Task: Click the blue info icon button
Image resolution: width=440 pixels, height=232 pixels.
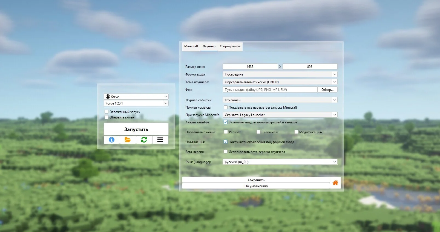Action: click(x=112, y=140)
